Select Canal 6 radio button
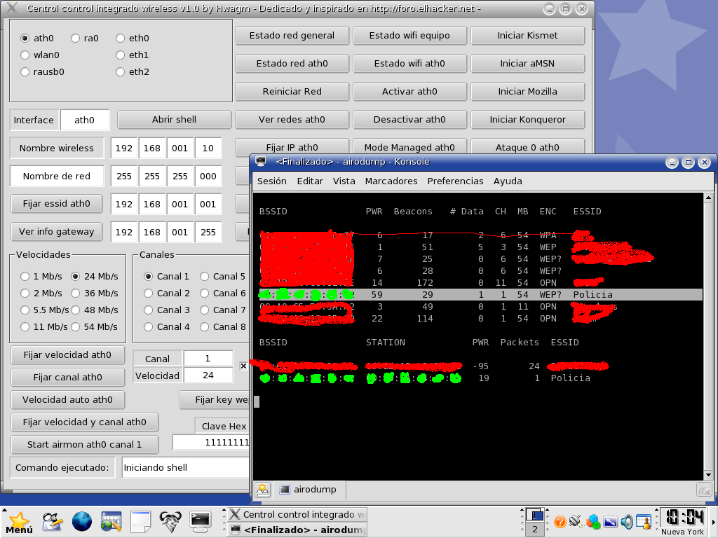Image resolution: width=718 pixels, height=538 pixels. click(x=205, y=294)
